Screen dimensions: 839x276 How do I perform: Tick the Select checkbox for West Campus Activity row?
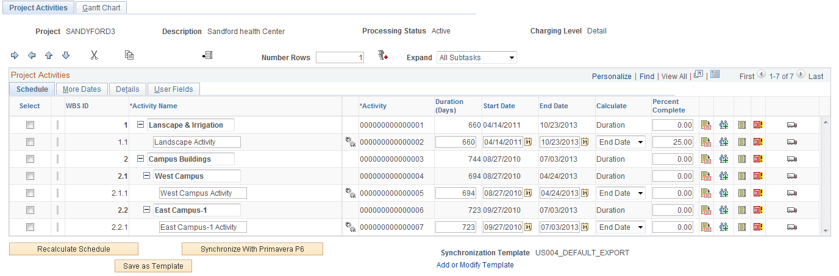pyautogui.click(x=30, y=193)
